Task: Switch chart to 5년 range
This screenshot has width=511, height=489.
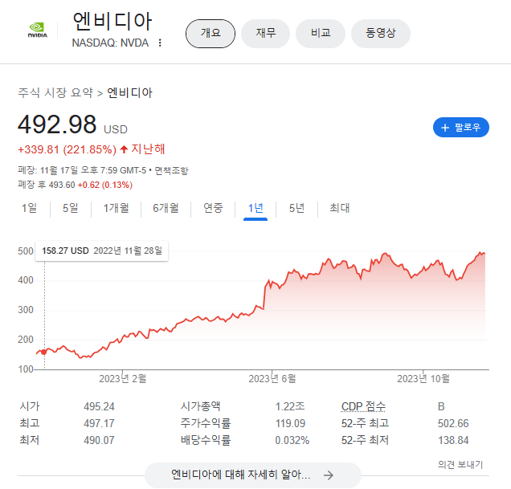Action: (296, 208)
